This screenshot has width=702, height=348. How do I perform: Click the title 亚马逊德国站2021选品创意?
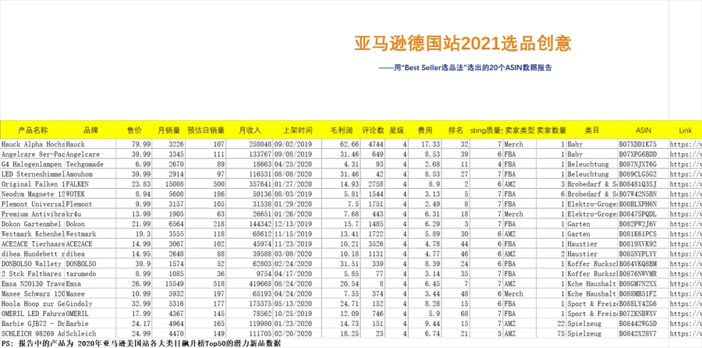point(463,44)
